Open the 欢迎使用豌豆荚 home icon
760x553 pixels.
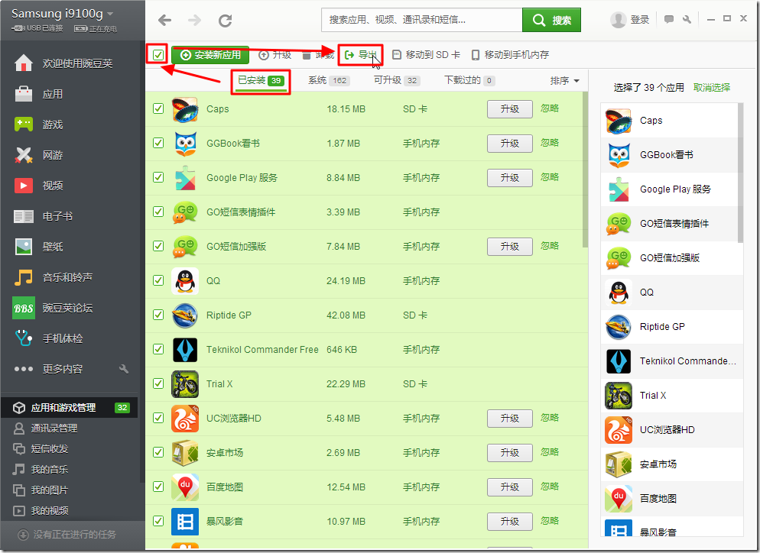click(23, 63)
